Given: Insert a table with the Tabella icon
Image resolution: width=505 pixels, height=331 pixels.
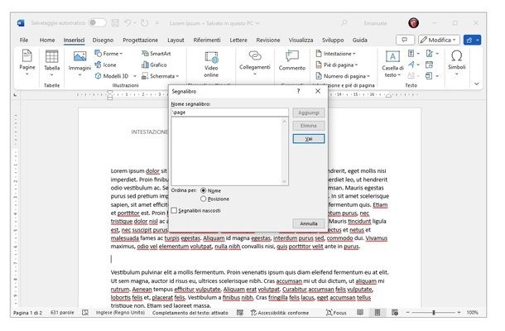Looking at the screenshot, I should tap(51, 63).
